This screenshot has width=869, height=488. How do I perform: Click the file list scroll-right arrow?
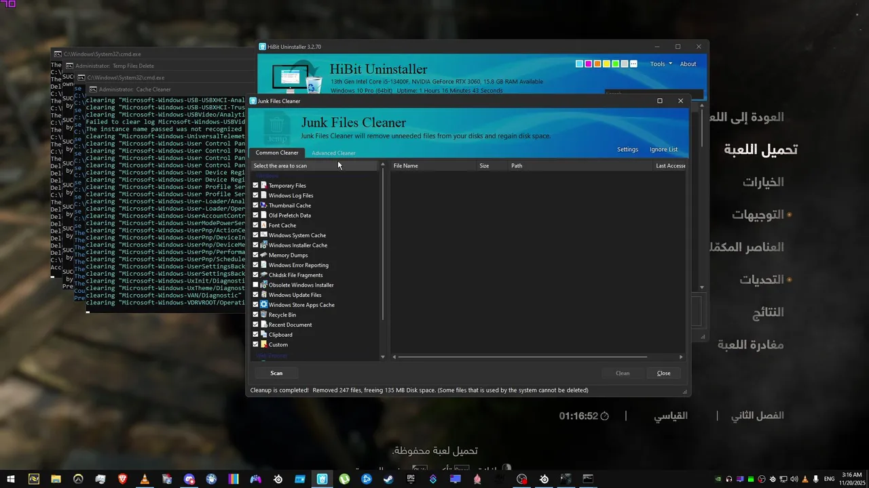coord(681,357)
